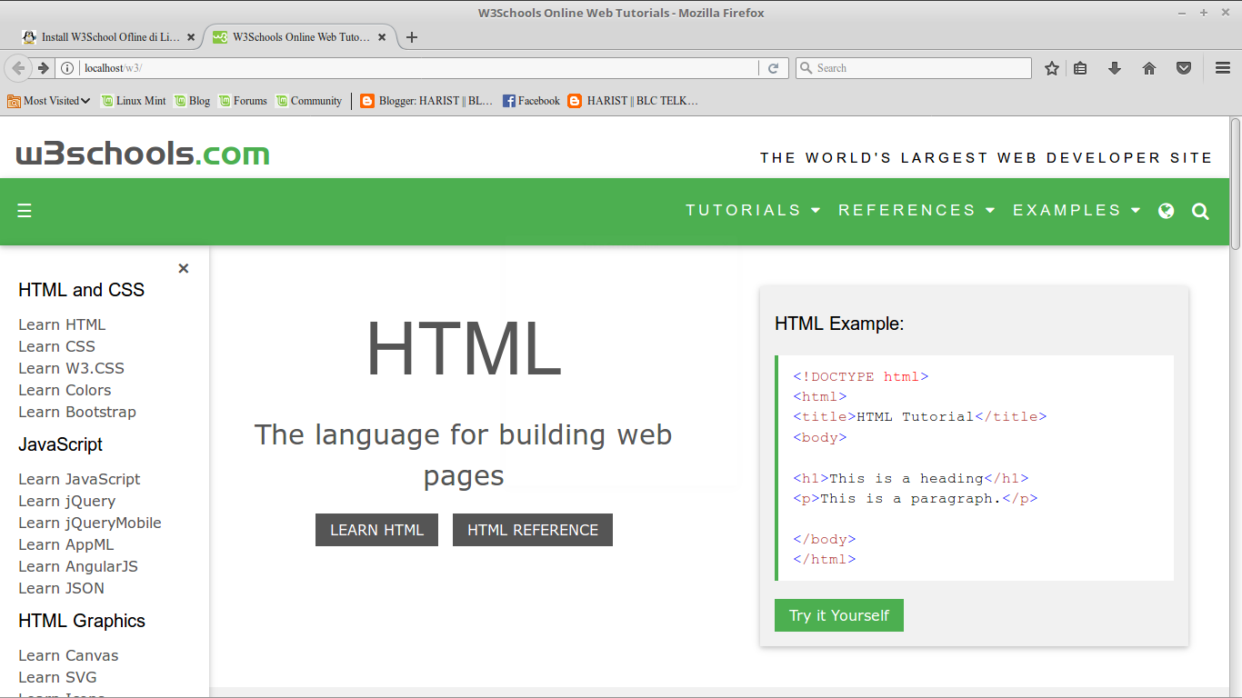Open the Community bookmark
The height and width of the screenshot is (698, 1242).
tap(309, 101)
